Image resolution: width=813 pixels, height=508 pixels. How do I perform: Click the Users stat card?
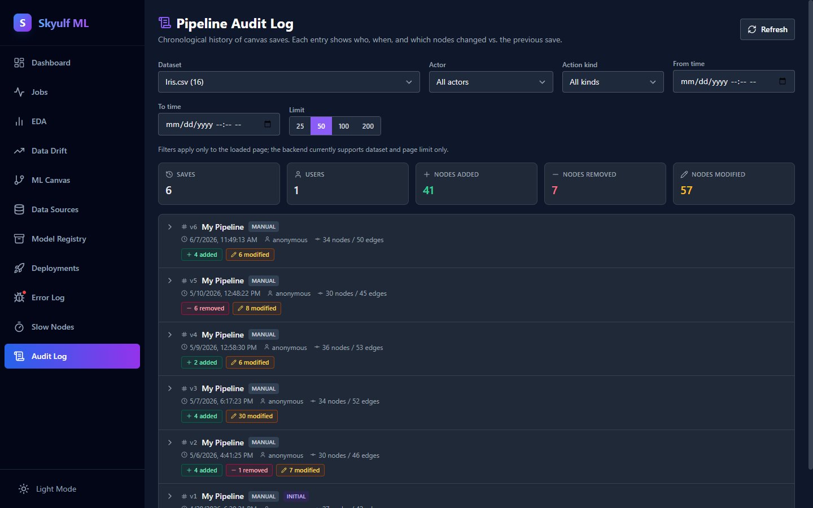click(348, 183)
